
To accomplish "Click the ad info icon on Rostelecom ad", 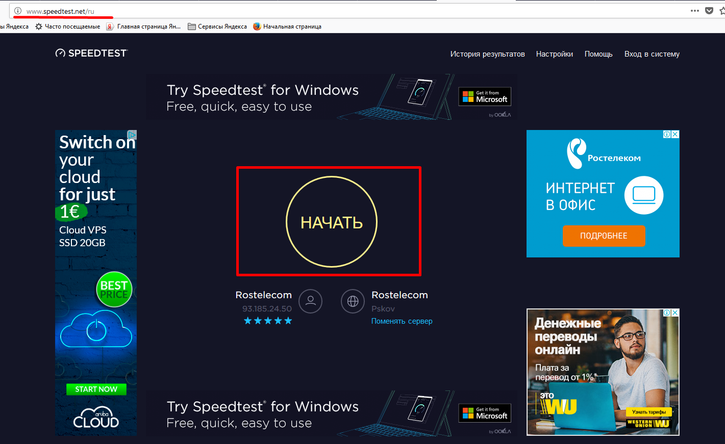I will coord(667,135).
